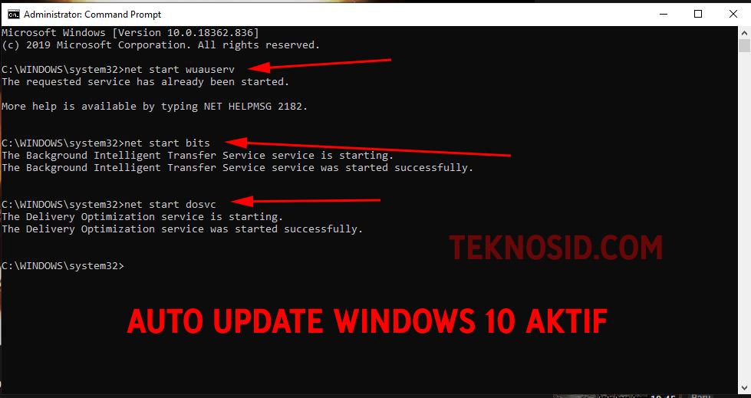
Task: Click the "net start bits" command line
Action: coord(106,143)
